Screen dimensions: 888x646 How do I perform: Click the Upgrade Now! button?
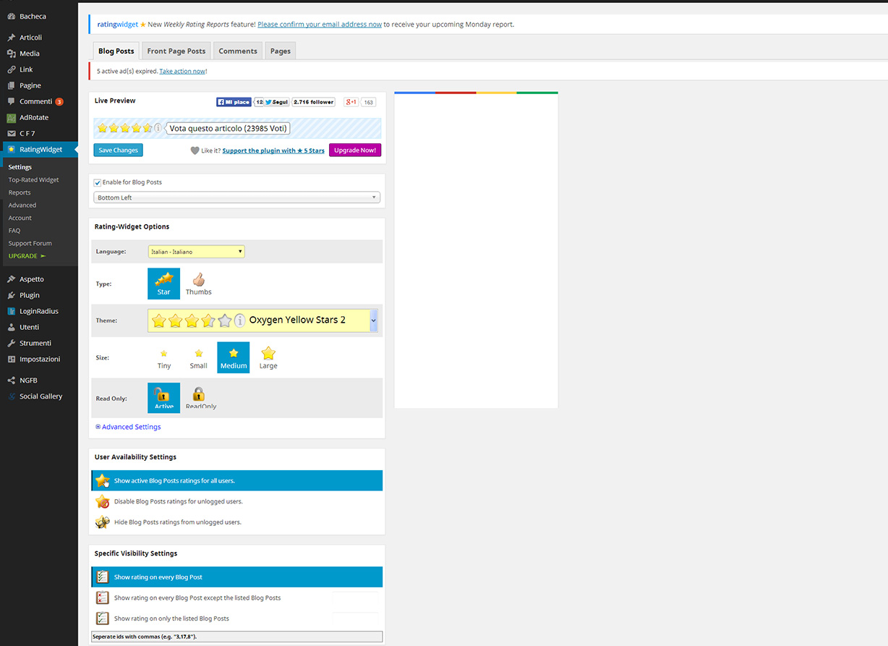point(355,150)
